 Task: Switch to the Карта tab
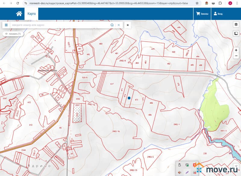coord(31,14)
